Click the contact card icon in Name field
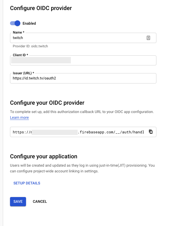177x226 pixels. pyautogui.click(x=148, y=38)
